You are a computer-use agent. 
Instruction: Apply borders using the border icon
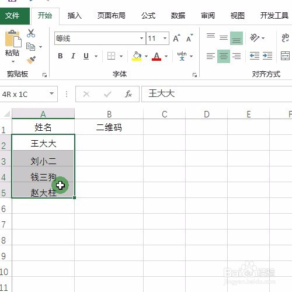[112, 56]
